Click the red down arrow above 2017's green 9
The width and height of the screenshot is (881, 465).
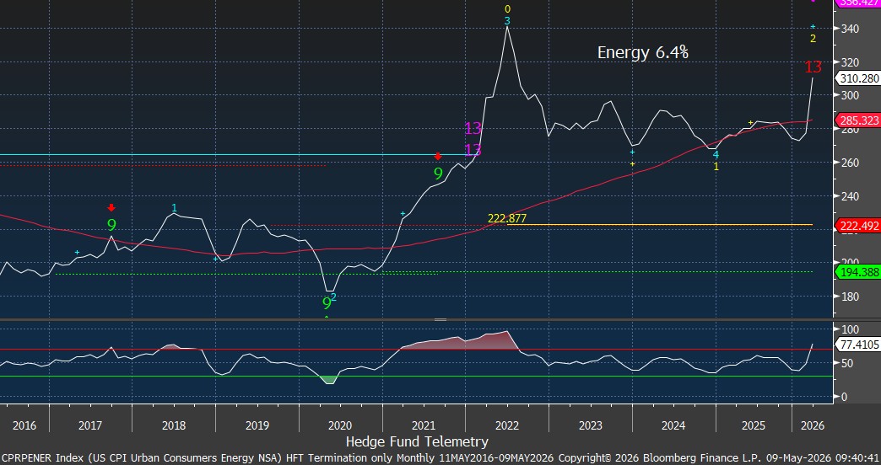pyautogui.click(x=111, y=208)
